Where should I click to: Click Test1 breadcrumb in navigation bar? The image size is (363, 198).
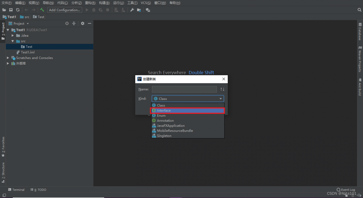(9, 17)
